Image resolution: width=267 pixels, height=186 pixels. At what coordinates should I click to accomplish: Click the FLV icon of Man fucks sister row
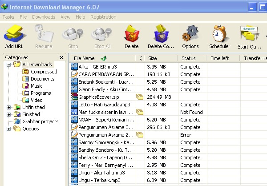click(74, 112)
